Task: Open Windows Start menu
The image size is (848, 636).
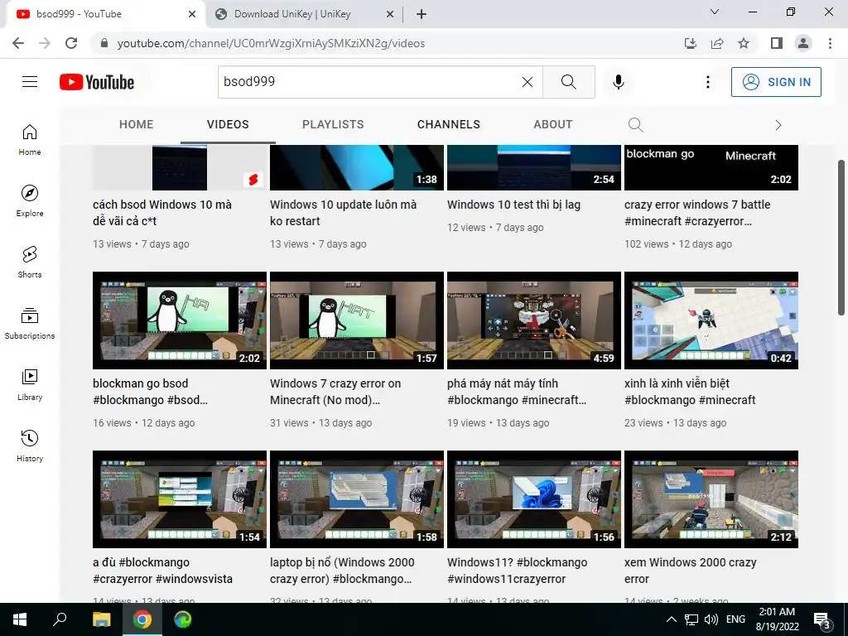Action: point(20,619)
